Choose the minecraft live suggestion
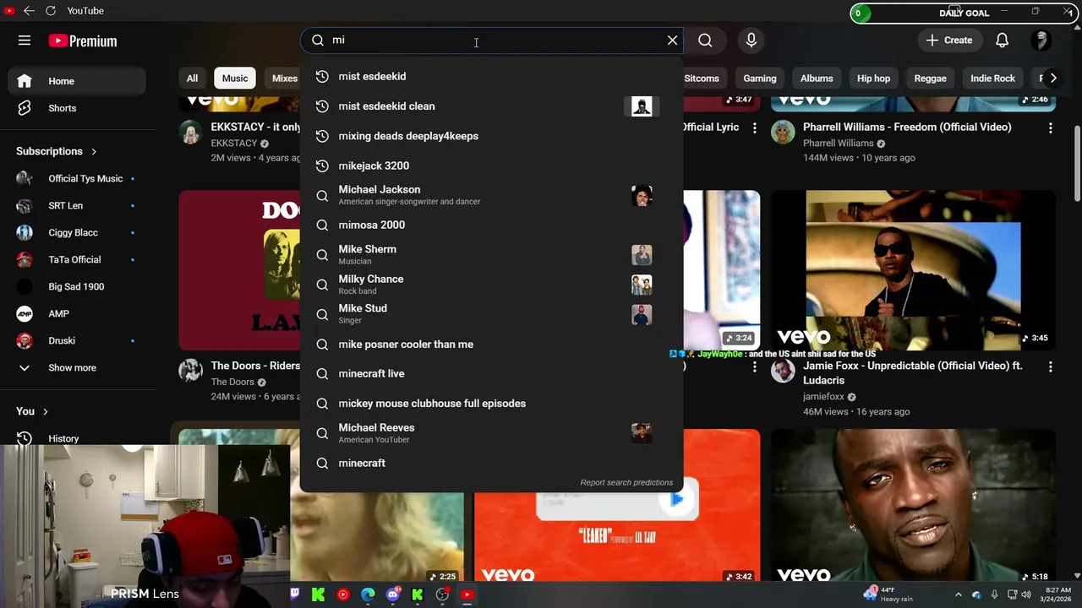Viewport: 1082px width, 608px height. pyautogui.click(x=491, y=373)
